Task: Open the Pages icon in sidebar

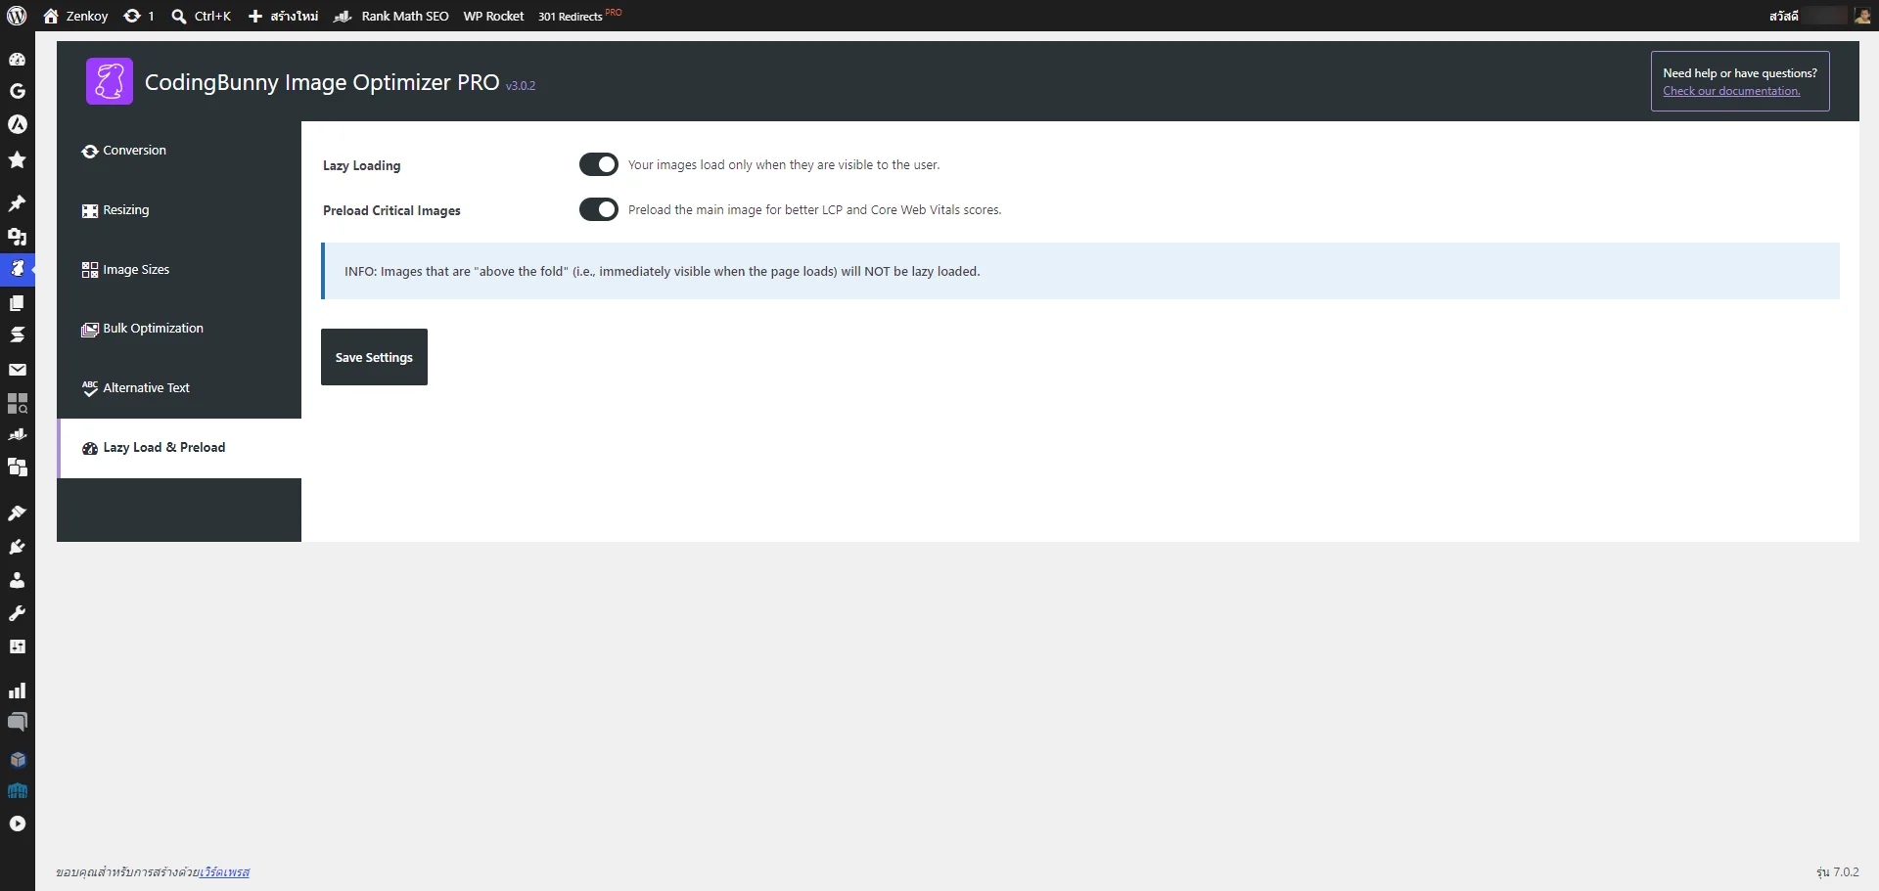Action: click(17, 302)
